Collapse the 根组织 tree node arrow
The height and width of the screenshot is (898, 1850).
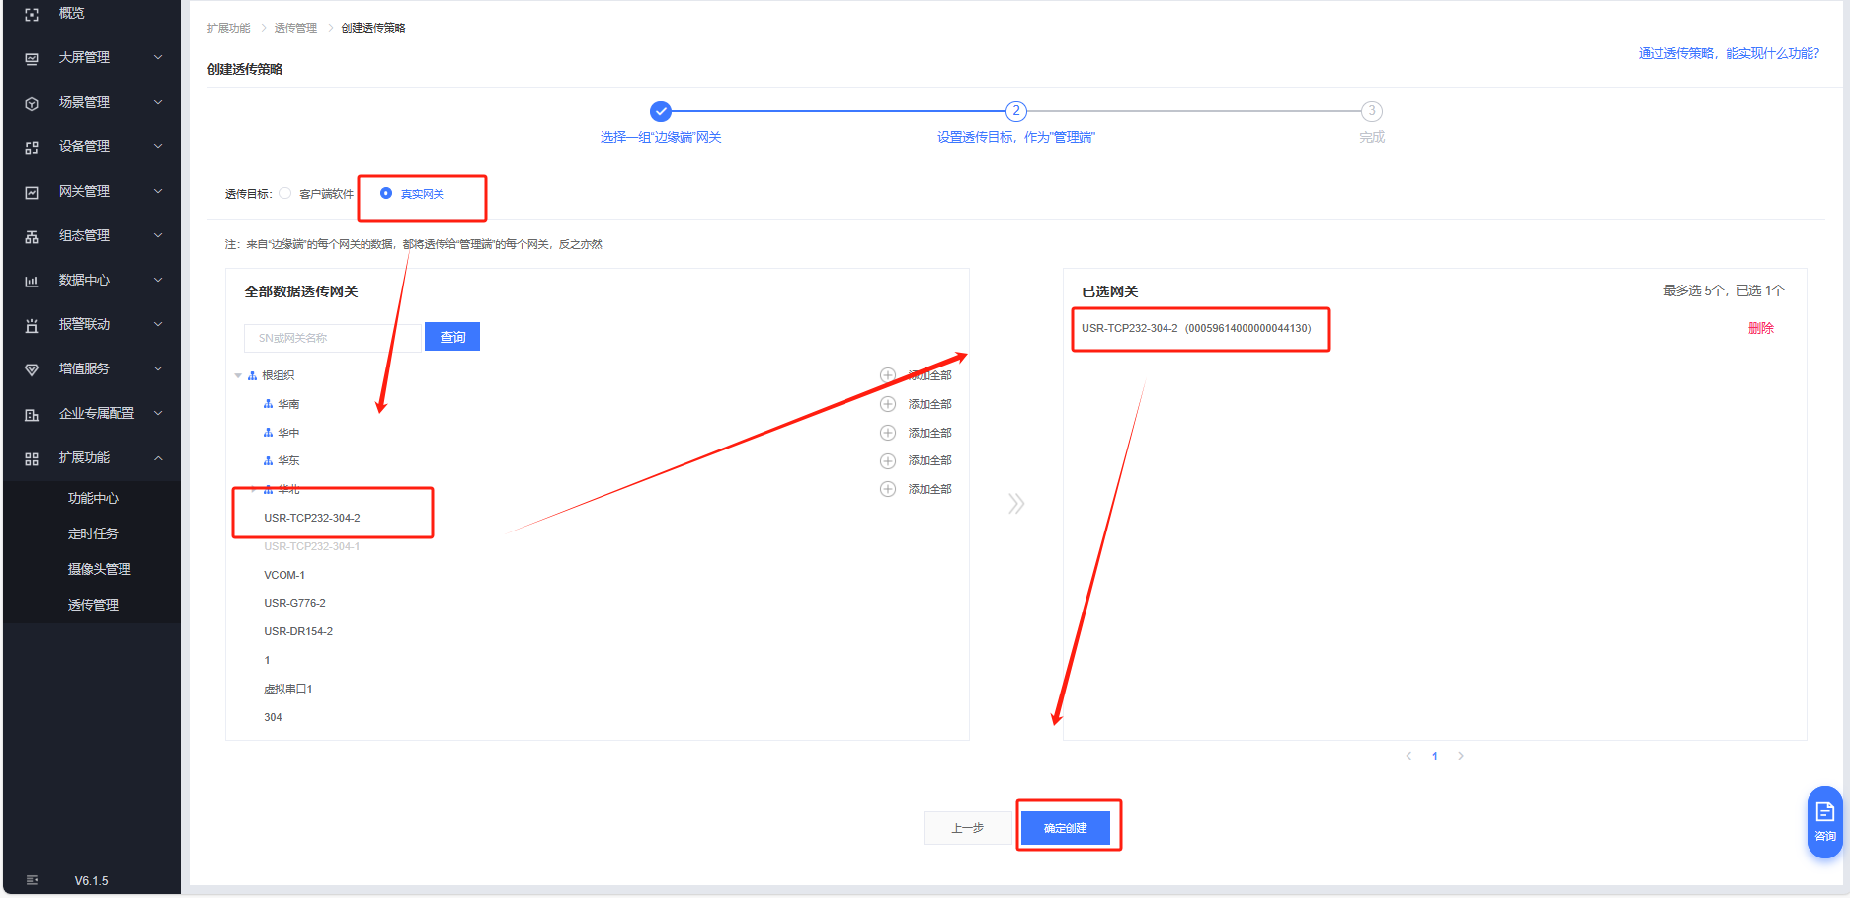click(x=238, y=376)
